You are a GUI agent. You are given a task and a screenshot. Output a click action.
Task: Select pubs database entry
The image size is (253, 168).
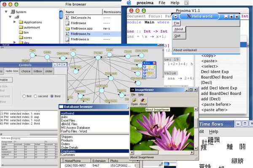pyautogui.click(x=95, y=117)
